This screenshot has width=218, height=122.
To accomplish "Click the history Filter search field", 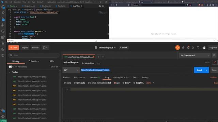I will pyautogui.click(x=34, y=55).
